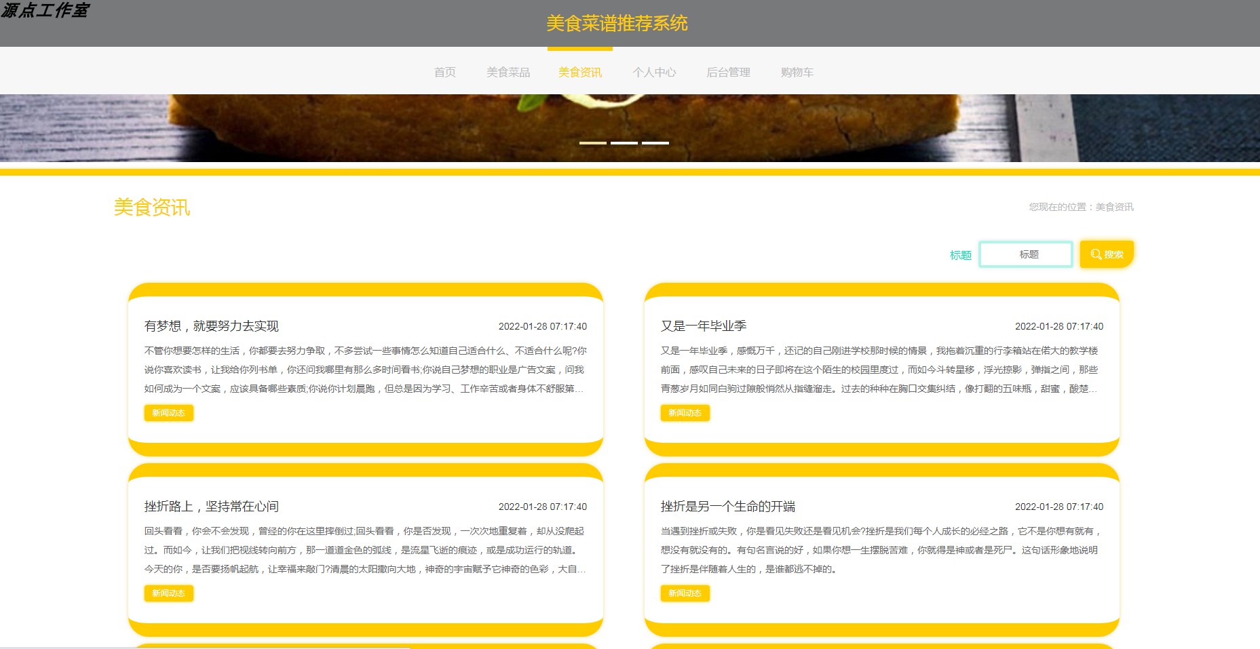1260x649 pixels.
Task: Show the third carousel slide indicator
Action: (x=655, y=143)
